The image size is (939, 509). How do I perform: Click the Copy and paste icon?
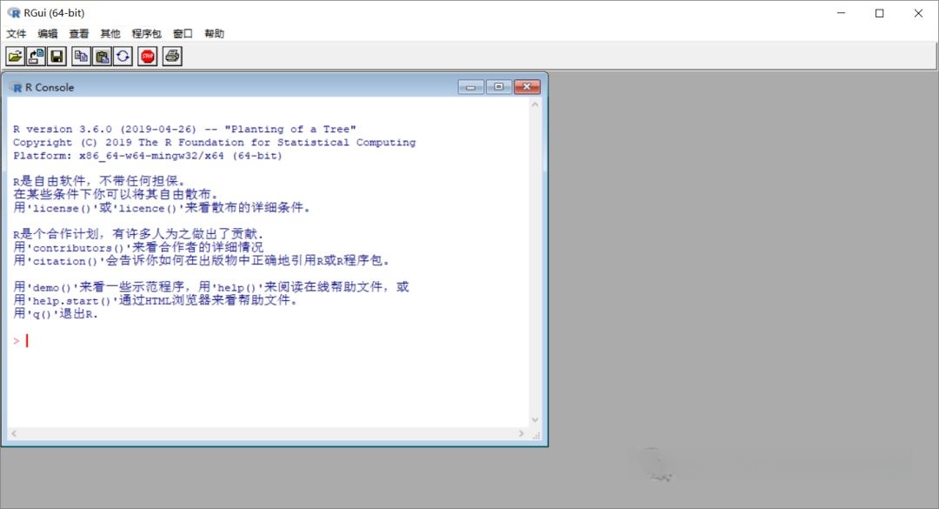pos(123,57)
